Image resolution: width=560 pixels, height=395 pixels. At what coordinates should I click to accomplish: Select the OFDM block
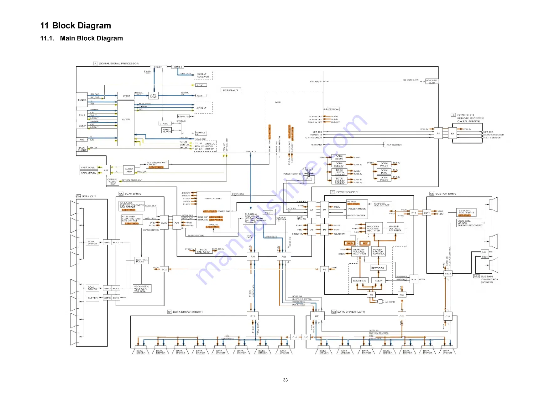pyautogui.click(x=126, y=96)
